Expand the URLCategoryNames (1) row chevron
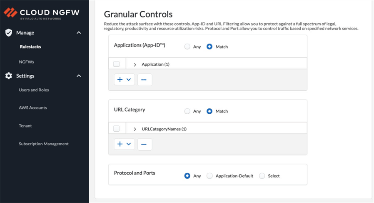374x203 pixels. click(135, 129)
